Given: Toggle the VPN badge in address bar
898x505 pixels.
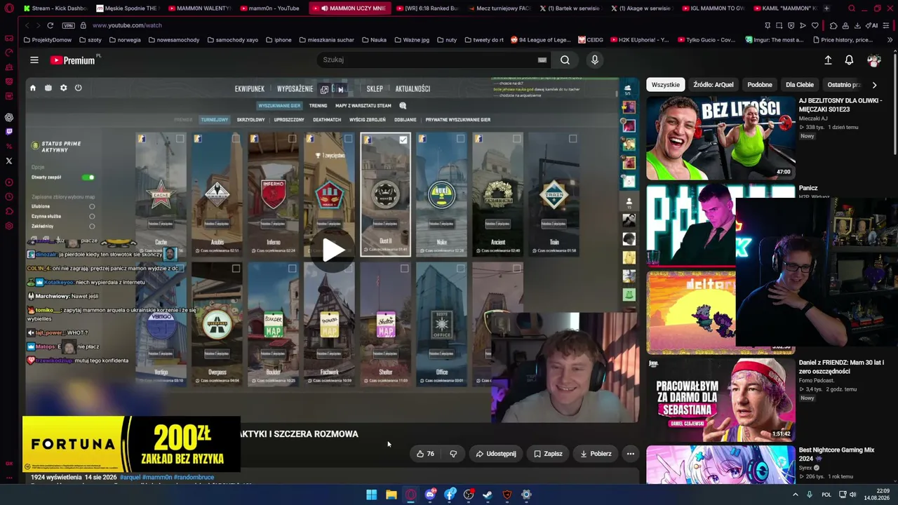Looking at the screenshot, I should tap(68, 25).
